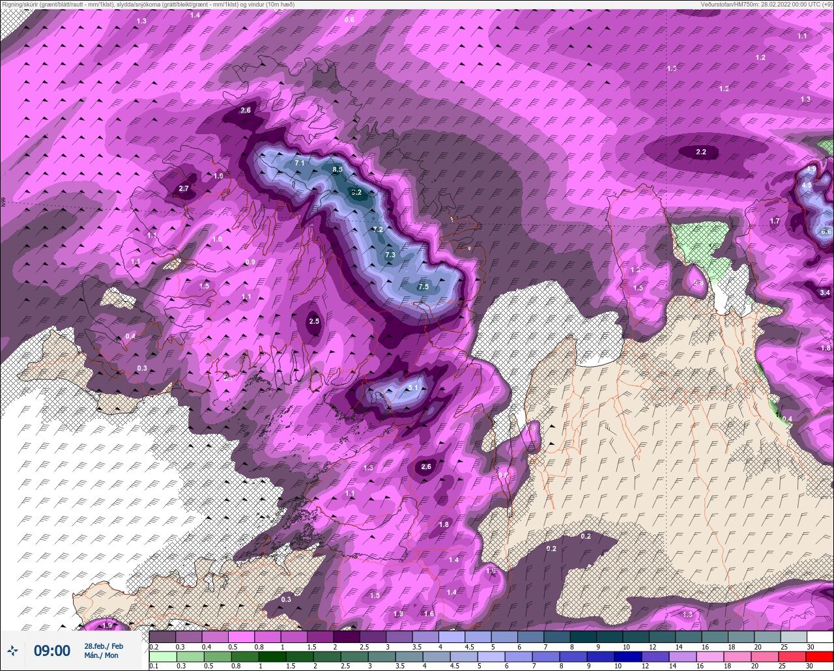The image size is (834, 671).
Task: Click the weekday text "Mán./ Mon"
Action: (102, 655)
